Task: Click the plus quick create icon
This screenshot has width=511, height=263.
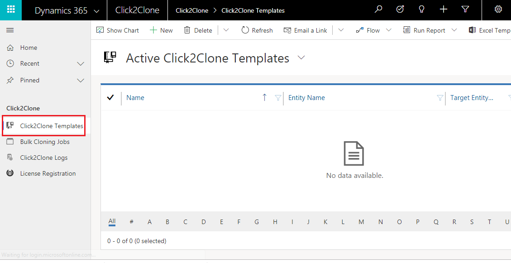Action: tap(444, 10)
